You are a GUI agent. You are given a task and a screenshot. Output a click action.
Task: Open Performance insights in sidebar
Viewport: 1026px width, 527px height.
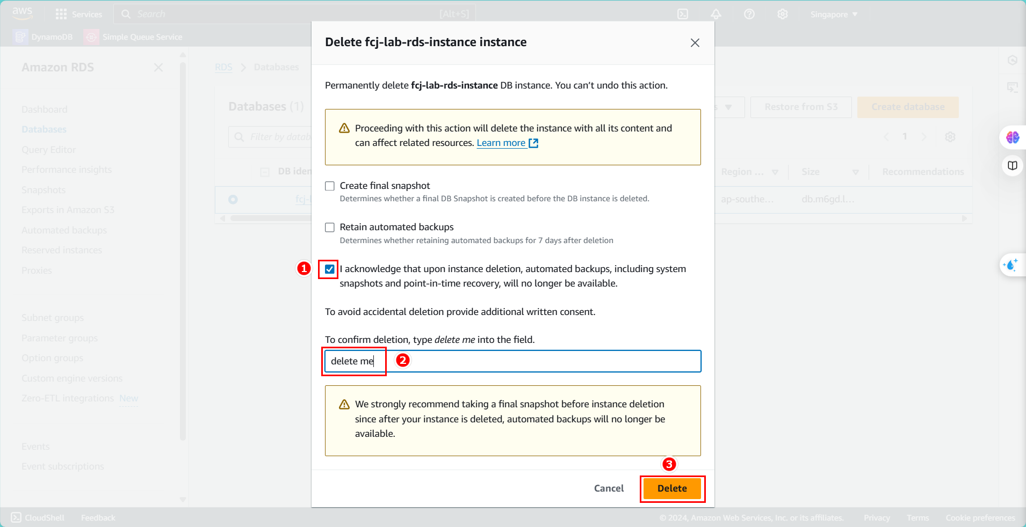coord(67,170)
